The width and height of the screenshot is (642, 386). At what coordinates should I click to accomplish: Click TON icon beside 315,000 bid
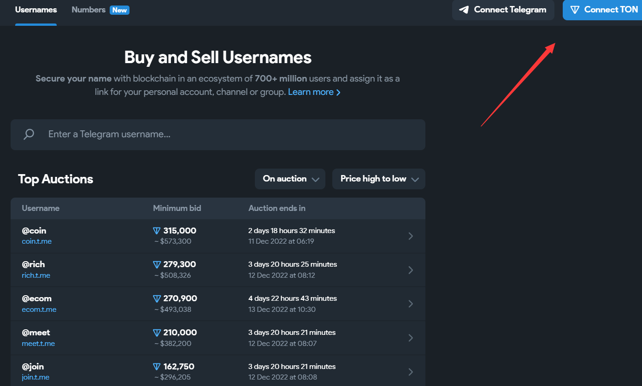coord(157,231)
